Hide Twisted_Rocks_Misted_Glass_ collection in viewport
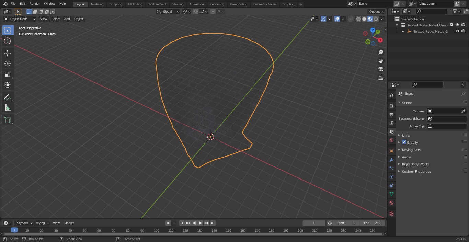 [x=457, y=25]
